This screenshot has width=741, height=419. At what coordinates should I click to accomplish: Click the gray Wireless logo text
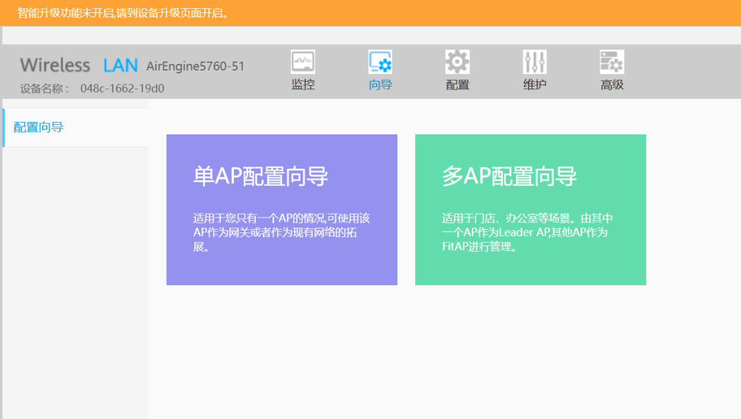55,65
